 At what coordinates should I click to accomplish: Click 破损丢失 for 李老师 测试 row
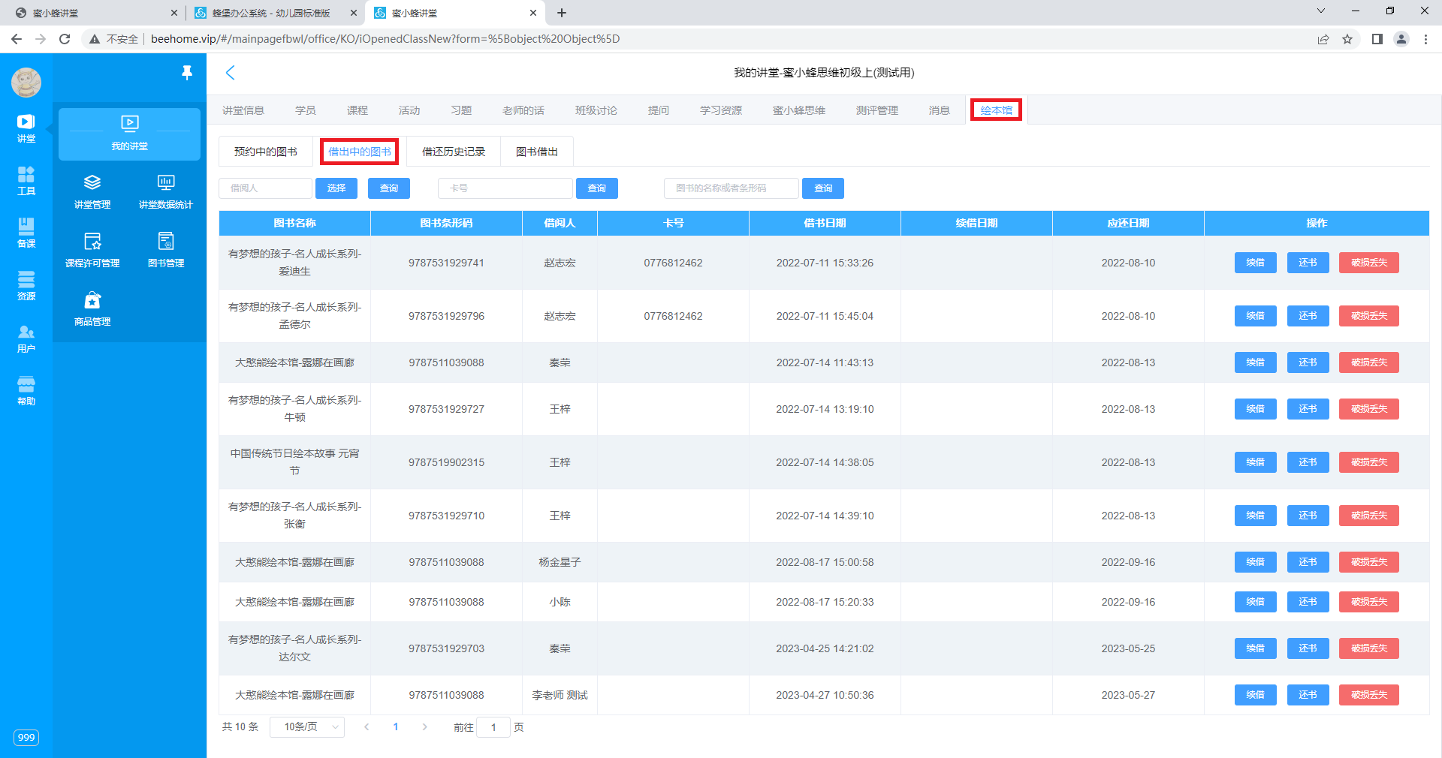point(1368,695)
